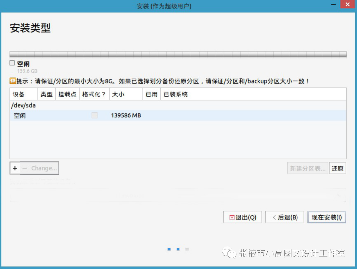Image resolution: width=357 pixels, height=269 pixels.
Task: Click the minus icon to delete partition
Action: click(x=24, y=168)
